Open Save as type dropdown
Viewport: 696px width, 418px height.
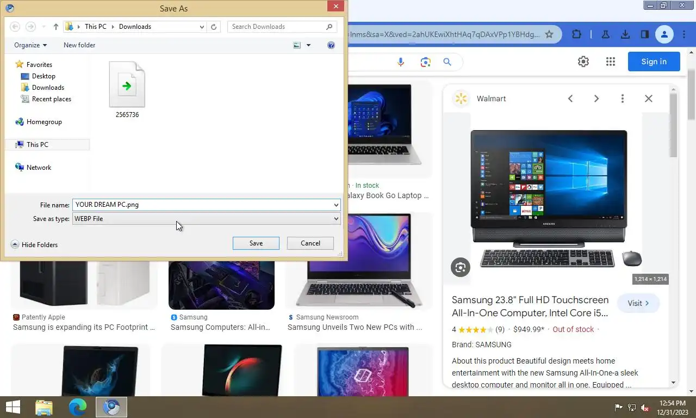[x=207, y=219]
